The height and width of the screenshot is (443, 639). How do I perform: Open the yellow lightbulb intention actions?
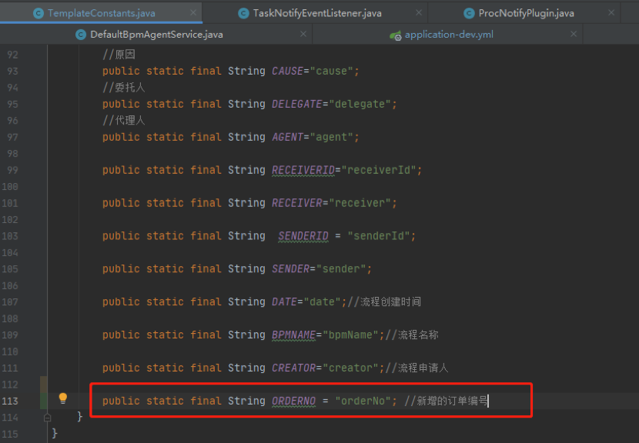click(63, 398)
